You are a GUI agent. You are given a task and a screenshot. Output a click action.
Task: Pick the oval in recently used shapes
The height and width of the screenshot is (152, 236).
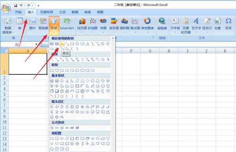77,44
